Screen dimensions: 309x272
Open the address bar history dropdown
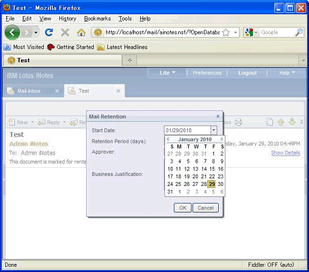[x=235, y=32]
